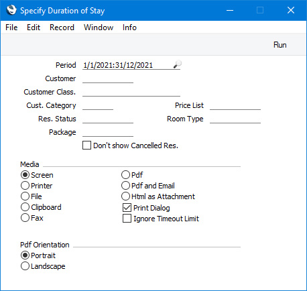Open the Window menu
This screenshot has width=307, height=291.
(x=99, y=27)
